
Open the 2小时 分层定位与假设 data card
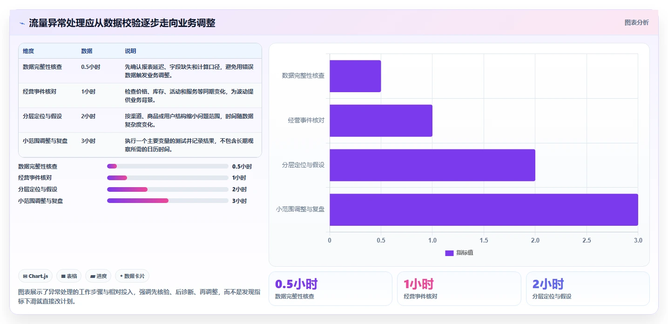[587, 289]
